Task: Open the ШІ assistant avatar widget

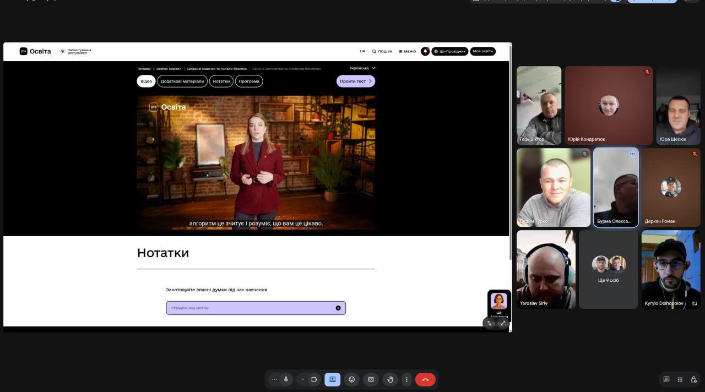Action: (x=499, y=301)
